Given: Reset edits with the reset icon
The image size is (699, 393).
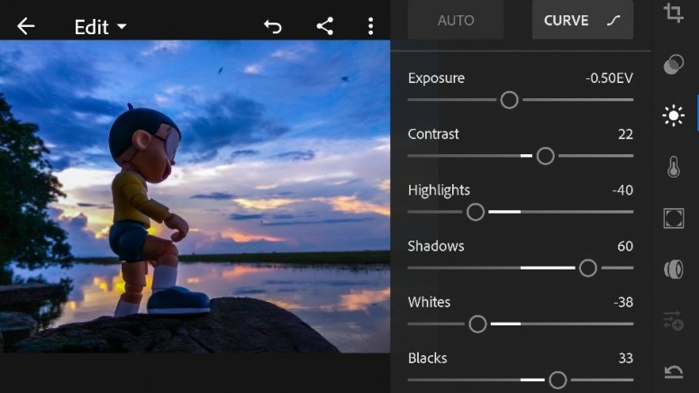Looking at the screenshot, I should click(x=673, y=371).
